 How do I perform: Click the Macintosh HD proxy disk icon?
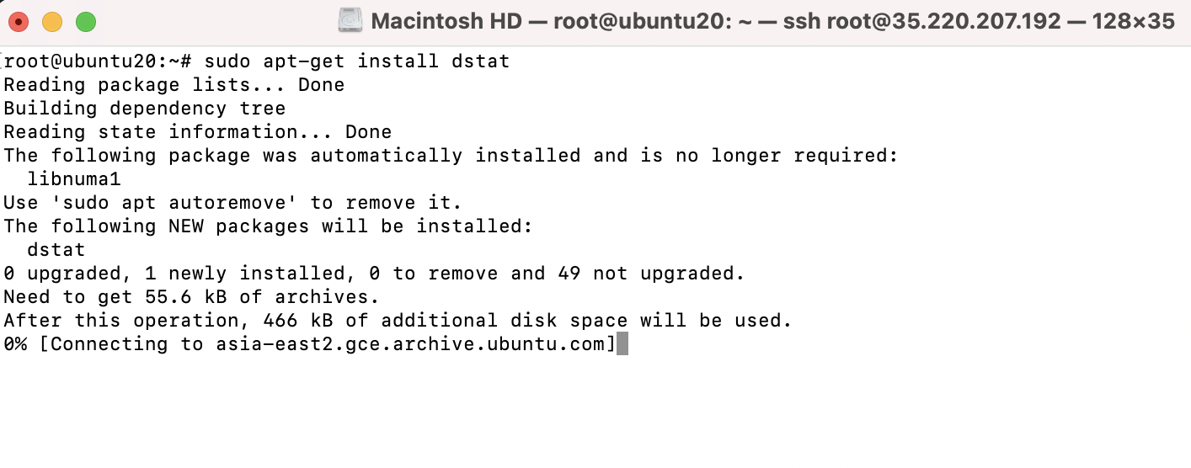click(x=350, y=21)
